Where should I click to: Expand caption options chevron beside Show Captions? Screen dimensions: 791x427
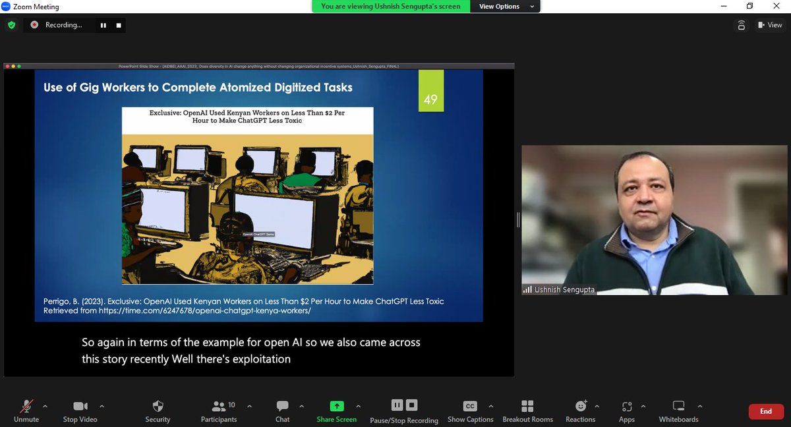point(490,406)
